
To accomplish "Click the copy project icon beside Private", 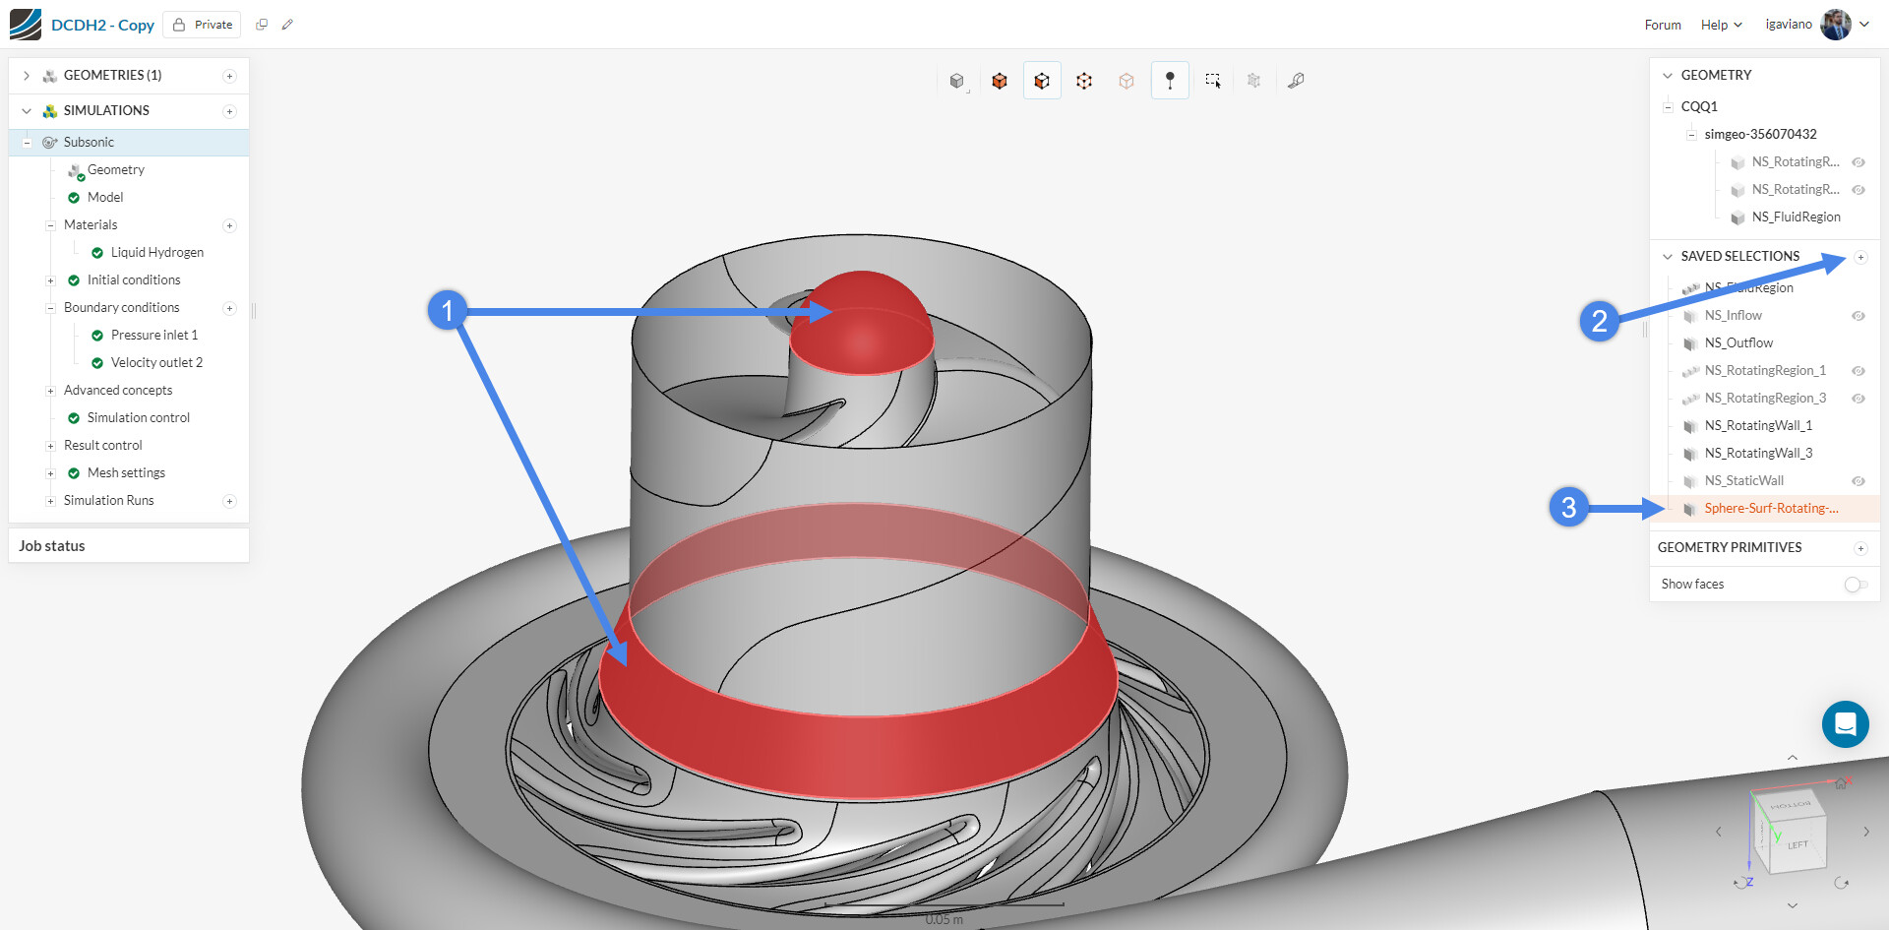I will pyautogui.click(x=262, y=24).
